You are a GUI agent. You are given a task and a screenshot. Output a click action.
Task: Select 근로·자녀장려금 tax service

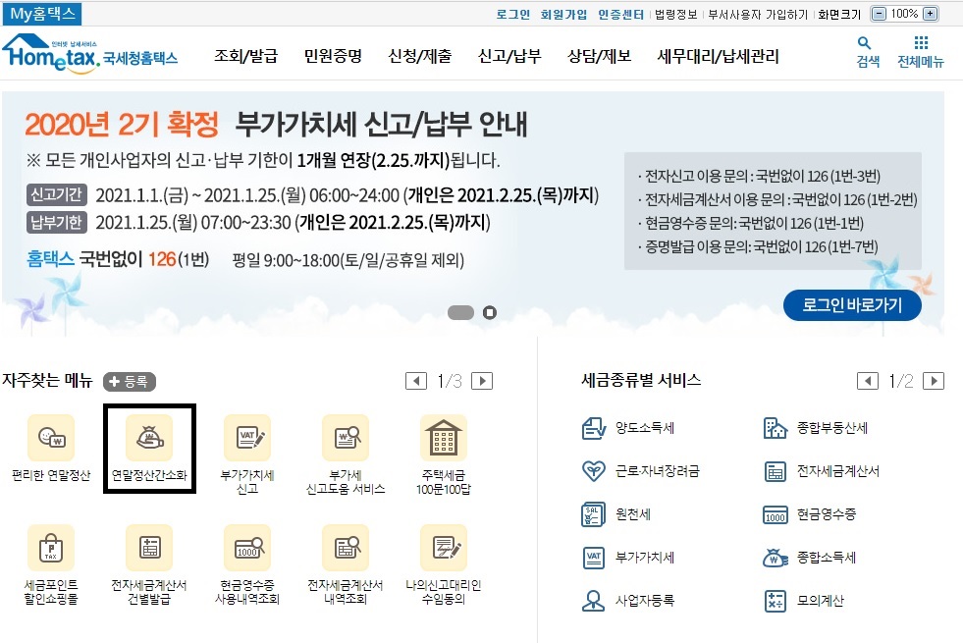tap(641, 471)
